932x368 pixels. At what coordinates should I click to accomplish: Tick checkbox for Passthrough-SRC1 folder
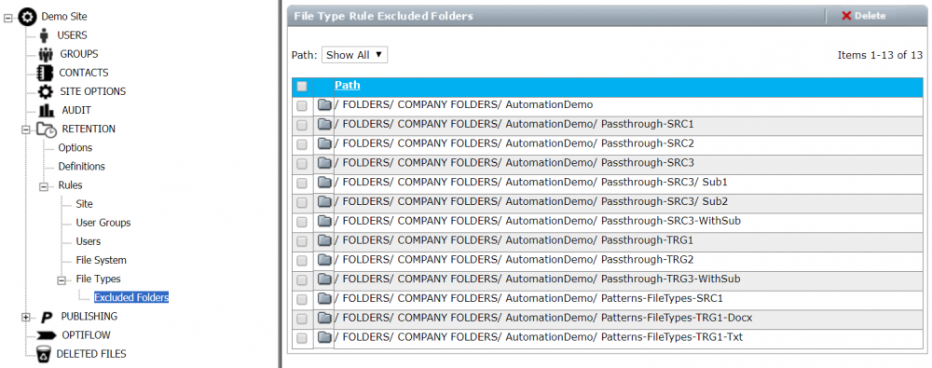(x=302, y=125)
